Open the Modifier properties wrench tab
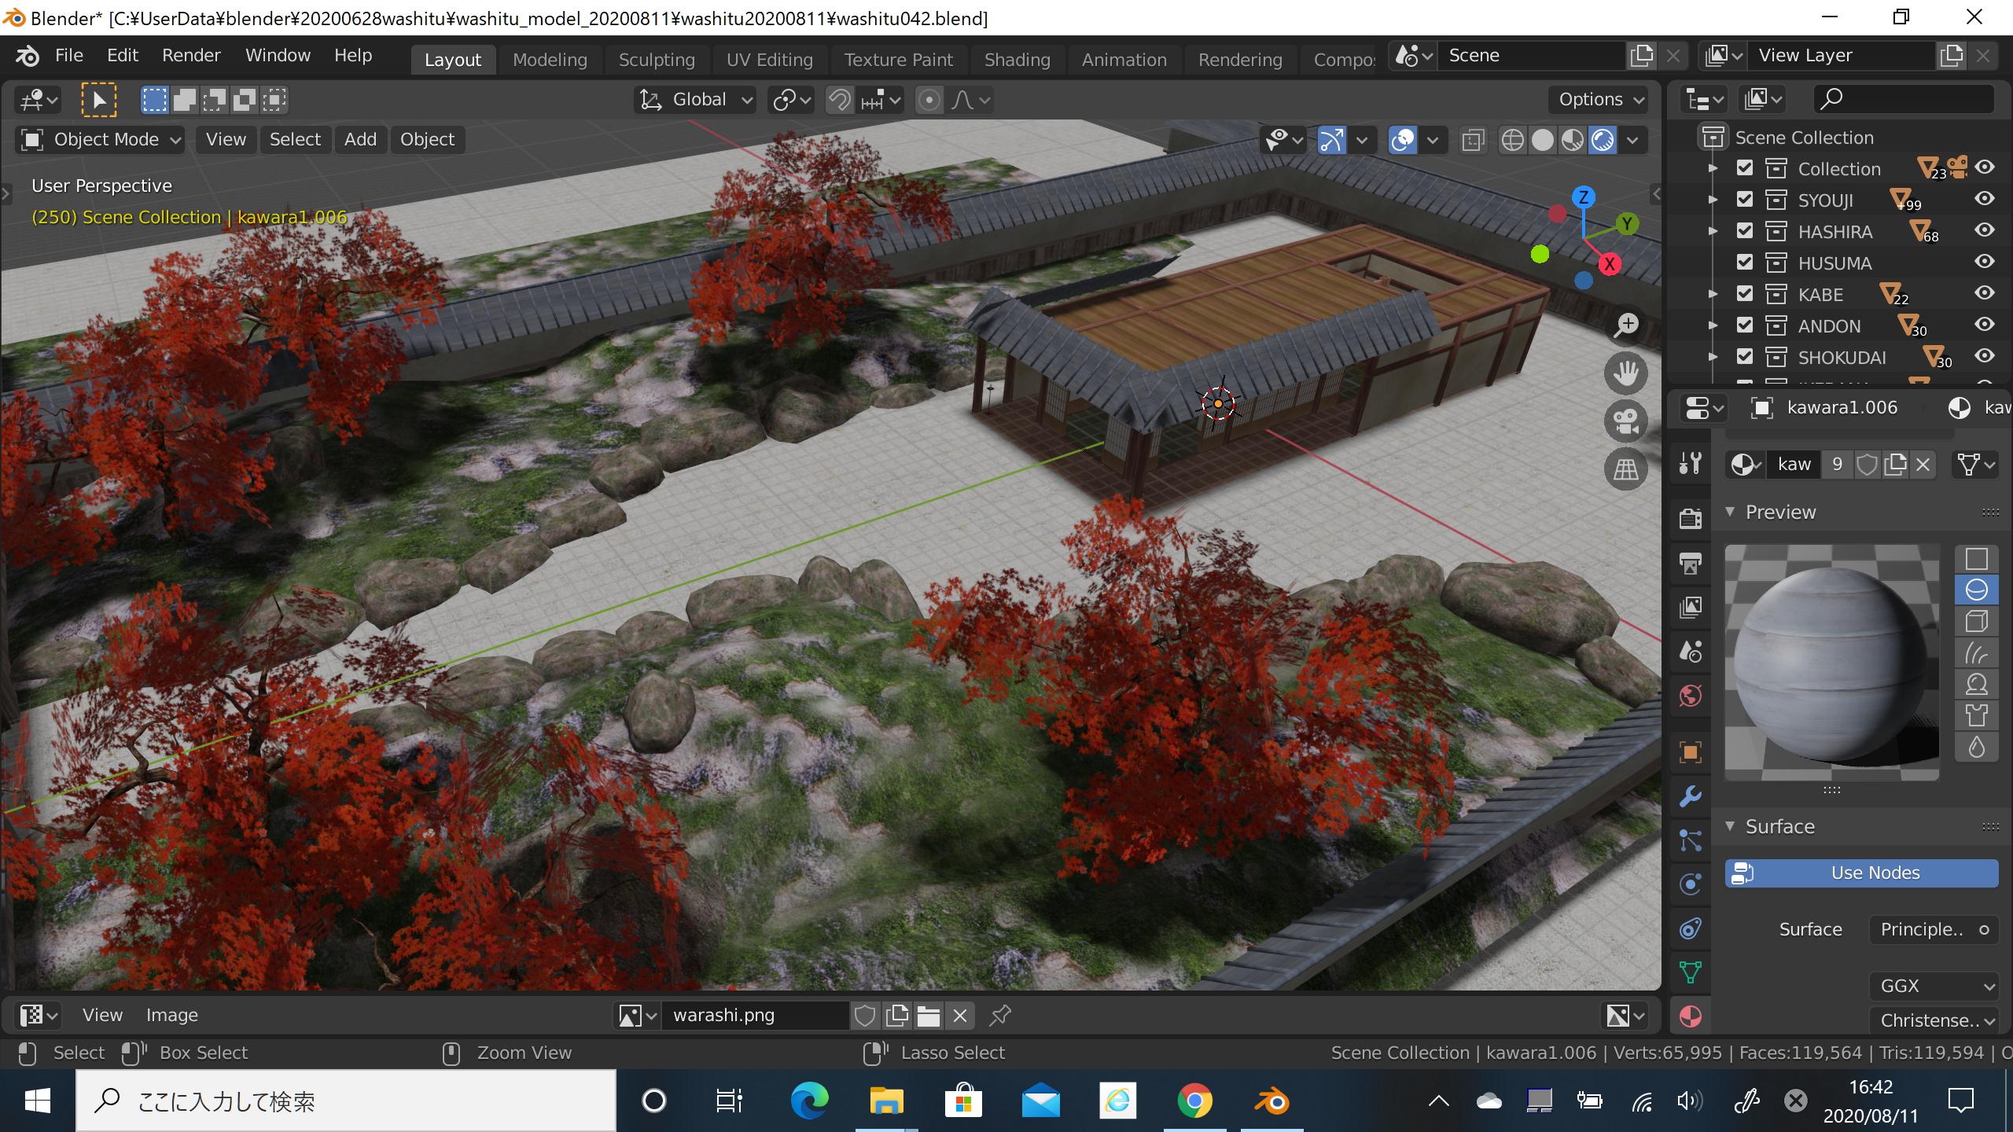 pos(1690,796)
